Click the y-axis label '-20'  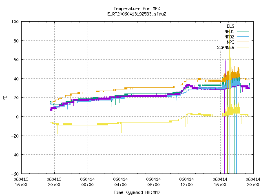[15, 136]
